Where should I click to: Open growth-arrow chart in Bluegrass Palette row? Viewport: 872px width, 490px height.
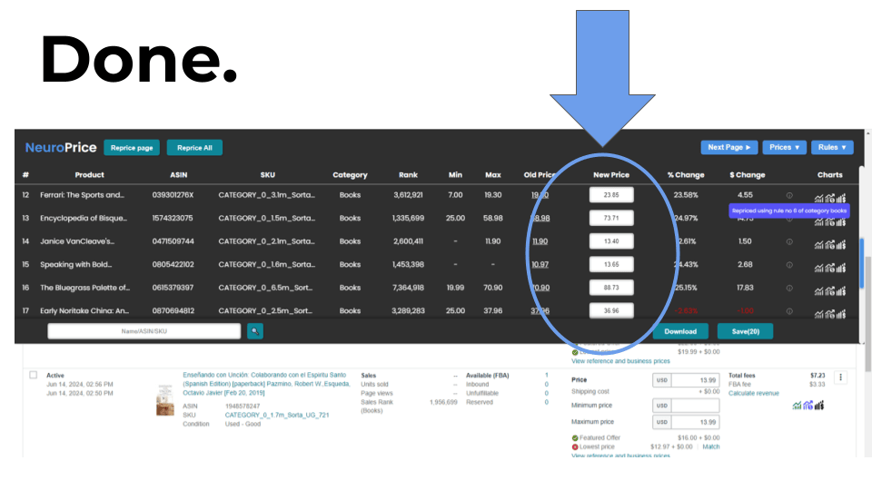[x=829, y=291]
